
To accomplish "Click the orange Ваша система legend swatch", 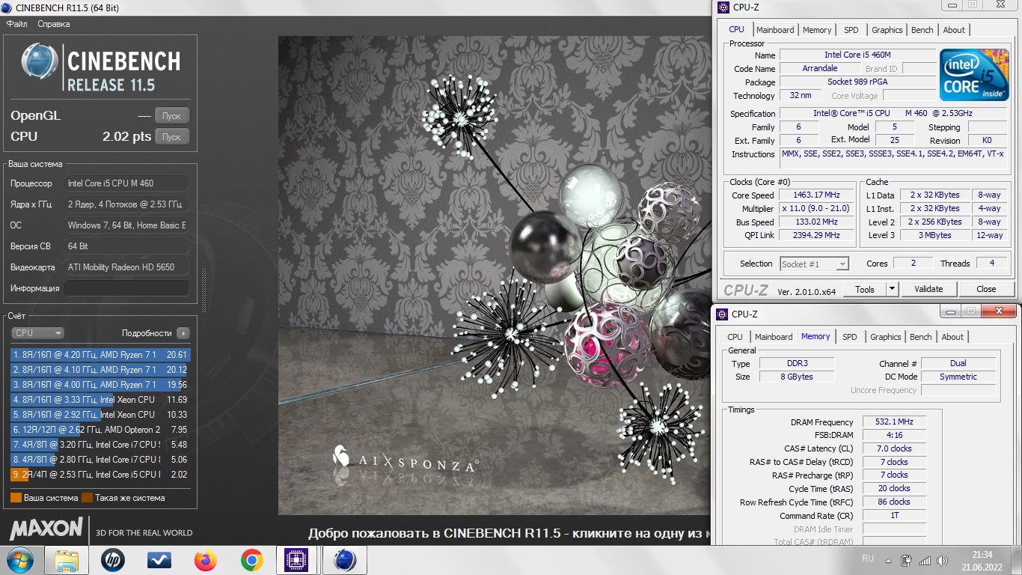I will 16,498.
